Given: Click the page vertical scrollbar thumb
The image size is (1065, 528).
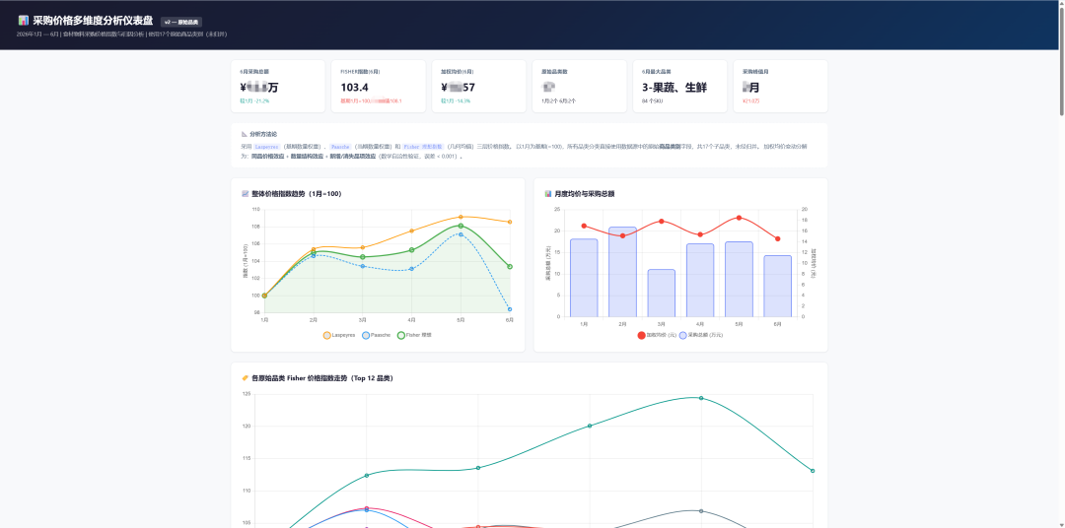Looking at the screenshot, I should click(x=1062, y=61).
